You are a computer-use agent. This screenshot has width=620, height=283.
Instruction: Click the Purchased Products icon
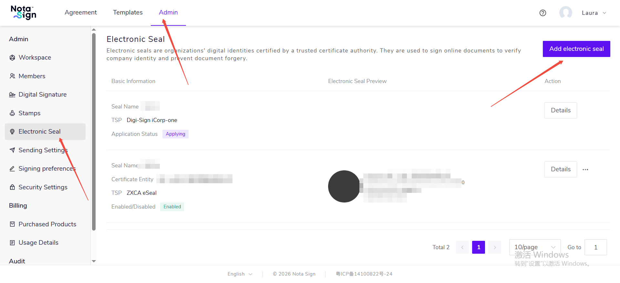pyautogui.click(x=12, y=224)
